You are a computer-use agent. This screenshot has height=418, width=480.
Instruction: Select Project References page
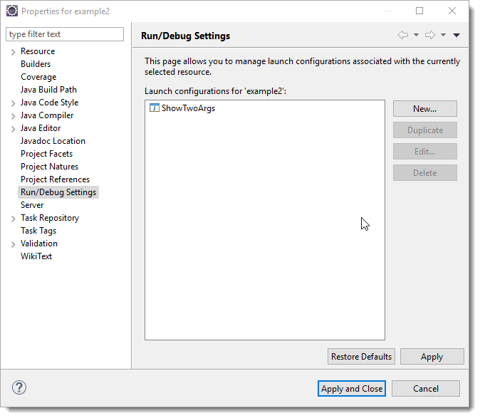click(55, 179)
